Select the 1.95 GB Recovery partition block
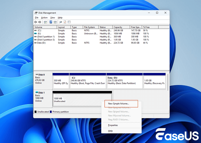Image resolution: width=201 pixels, height=143 pixels. (154, 81)
